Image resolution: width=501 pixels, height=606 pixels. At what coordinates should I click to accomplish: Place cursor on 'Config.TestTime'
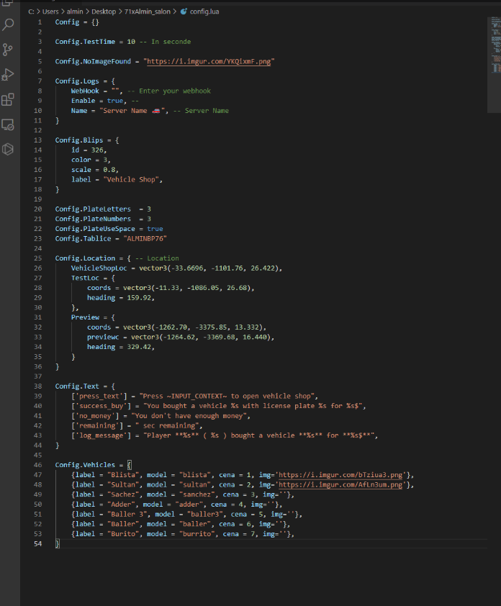(x=85, y=42)
